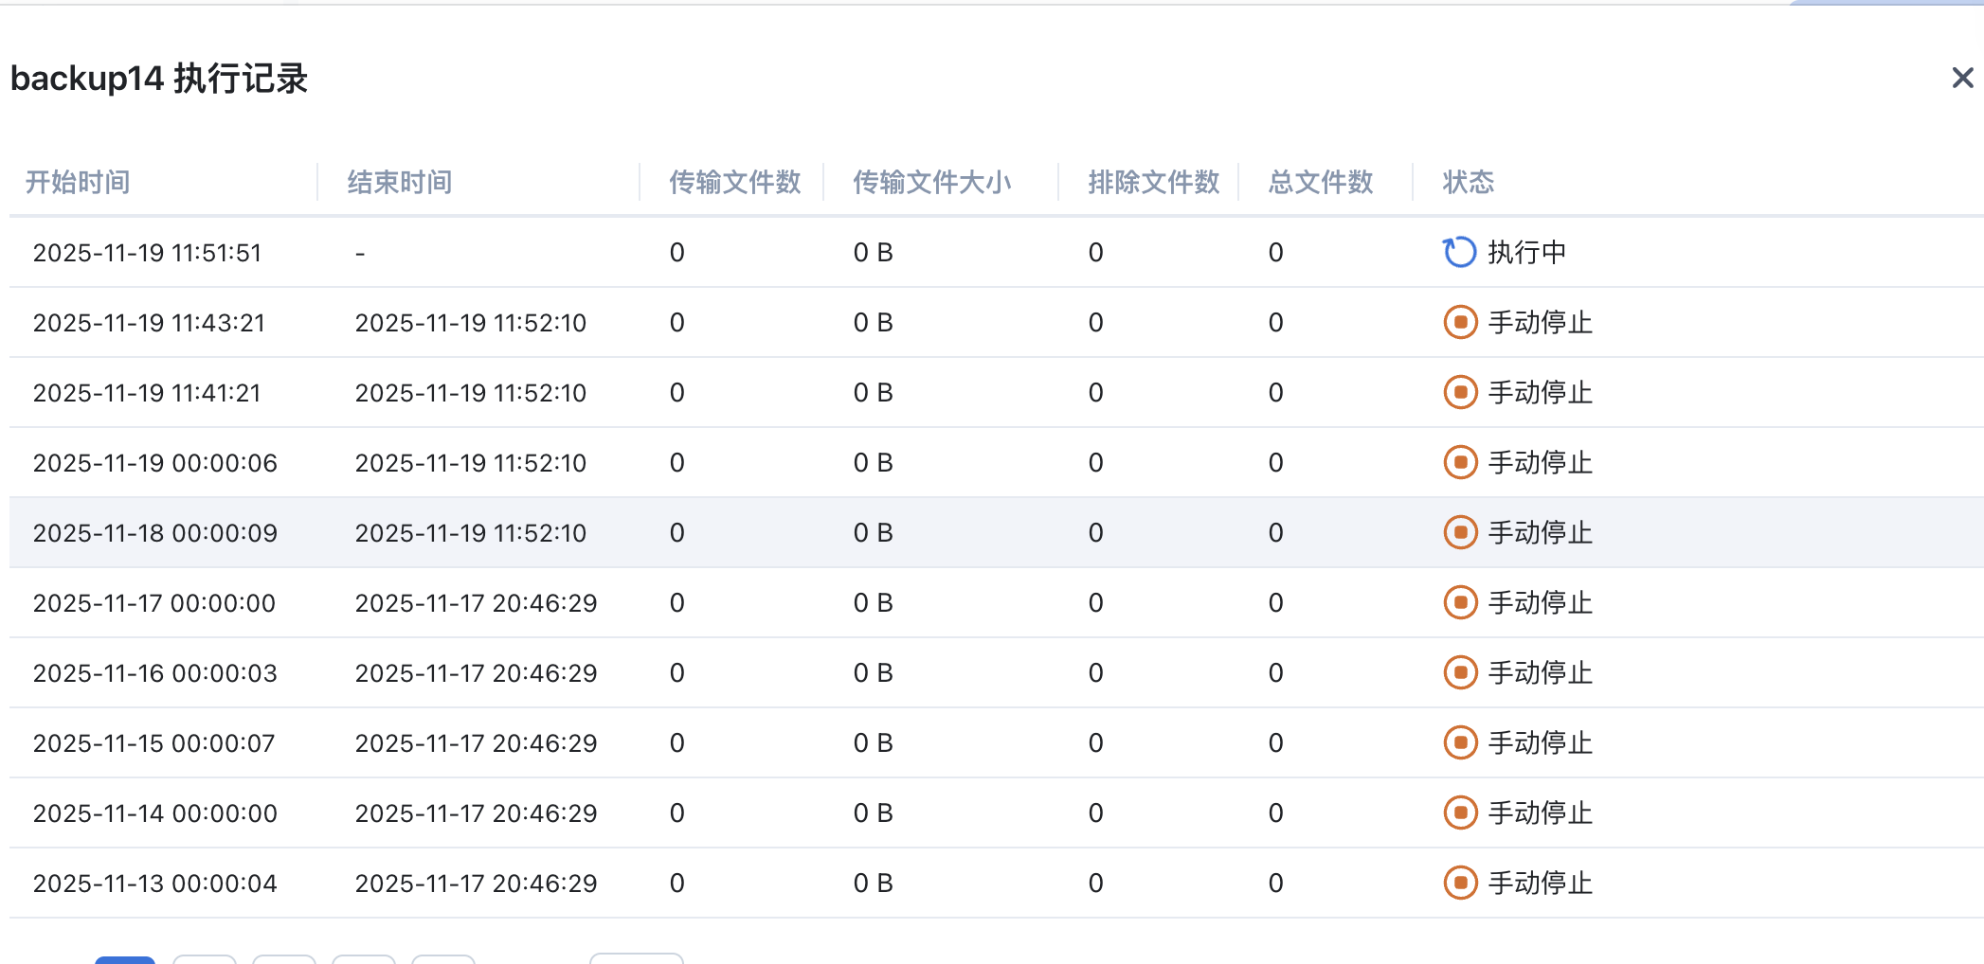Click stop icon for 2025-11-14 00:00:00 run
This screenshot has height=964, width=1984.
(1460, 812)
